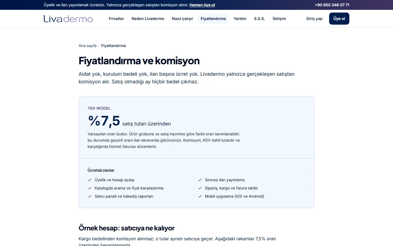Click checkmark beside Satıcı paneli ve hakediş raporları
The height and width of the screenshot is (246, 393).
pyautogui.click(x=90, y=196)
